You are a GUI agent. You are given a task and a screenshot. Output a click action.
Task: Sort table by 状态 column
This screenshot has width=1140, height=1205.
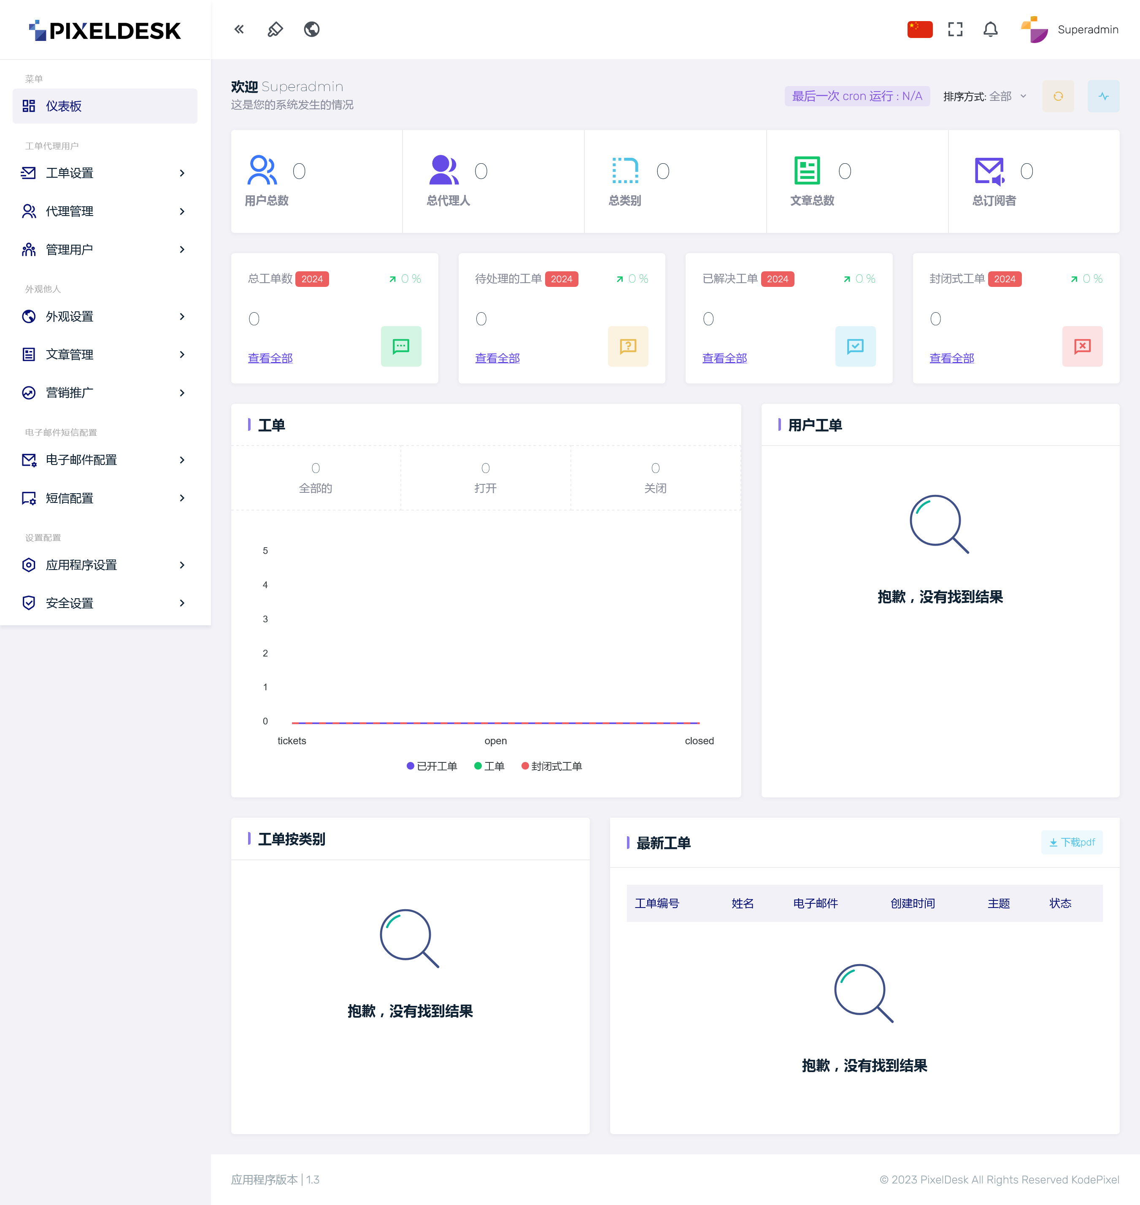click(x=1060, y=904)
